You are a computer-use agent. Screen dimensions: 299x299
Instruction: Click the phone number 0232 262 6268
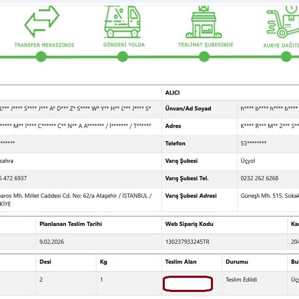pyautogui.click(x=259, y=178)
